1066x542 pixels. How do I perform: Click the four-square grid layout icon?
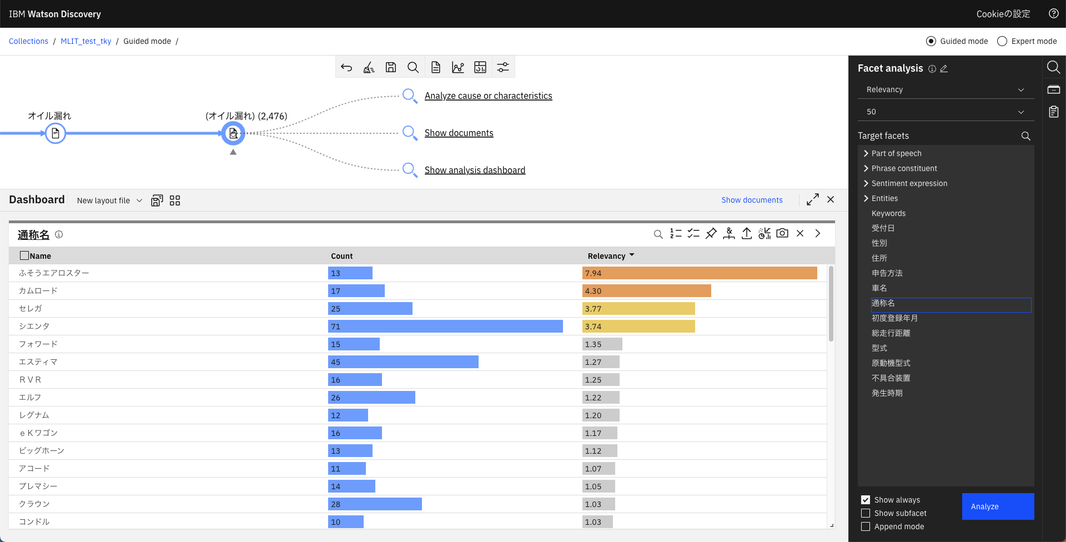click(175, 200)
